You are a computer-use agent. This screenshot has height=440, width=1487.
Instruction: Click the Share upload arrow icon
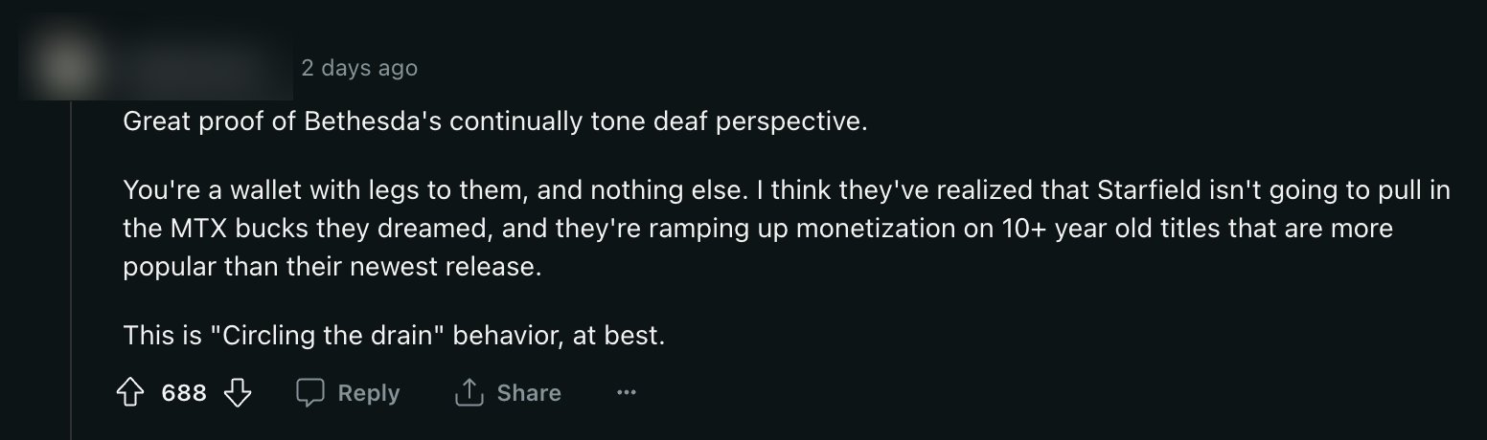coord(469,393)
